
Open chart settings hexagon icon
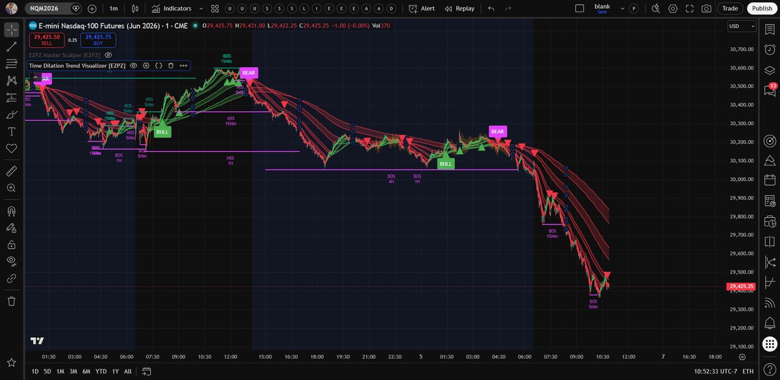[x=673, y=8]
